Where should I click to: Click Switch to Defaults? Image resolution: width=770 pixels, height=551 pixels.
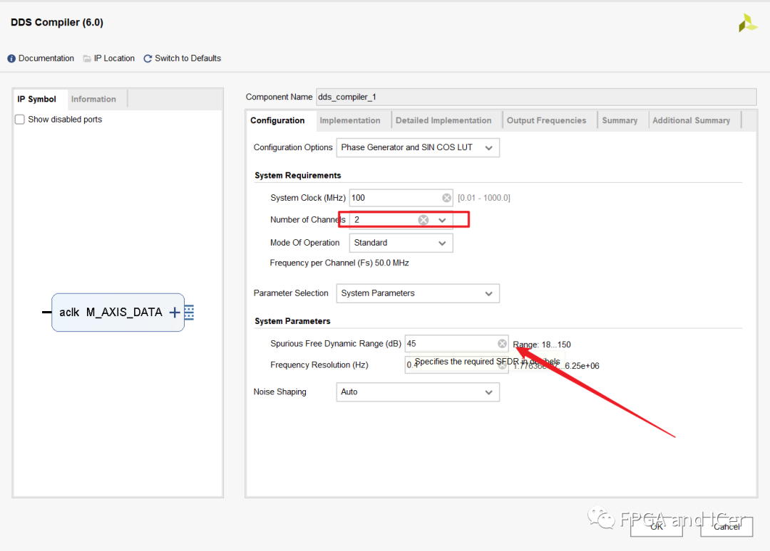[x=188, y=58]
